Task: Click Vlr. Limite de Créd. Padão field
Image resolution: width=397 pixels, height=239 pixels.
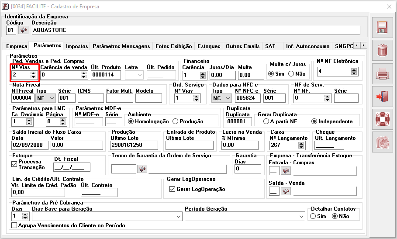Action: 38,192
